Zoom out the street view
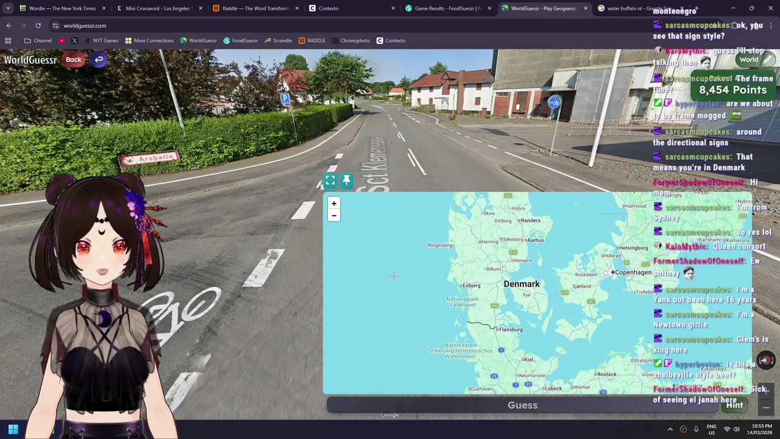This screenshot has width=780, height=439. click(x=766, y=407)
